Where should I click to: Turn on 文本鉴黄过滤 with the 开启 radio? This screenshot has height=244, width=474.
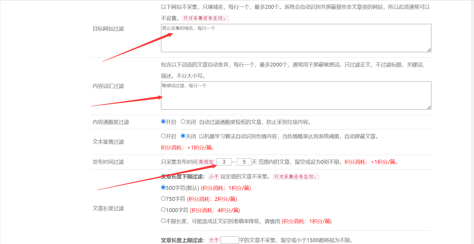163,136
